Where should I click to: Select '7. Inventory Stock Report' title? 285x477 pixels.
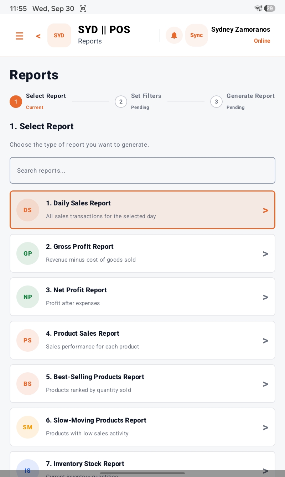click(85, 464)
